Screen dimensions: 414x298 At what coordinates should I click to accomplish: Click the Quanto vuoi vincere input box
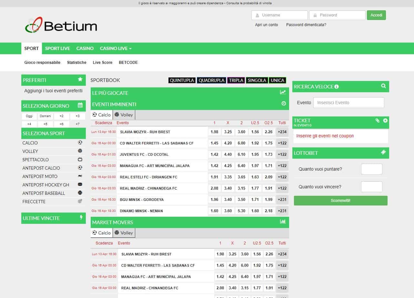pos(371,187)
